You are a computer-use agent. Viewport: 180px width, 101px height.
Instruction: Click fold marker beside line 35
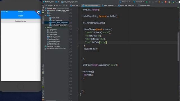[x=78, y=45]
